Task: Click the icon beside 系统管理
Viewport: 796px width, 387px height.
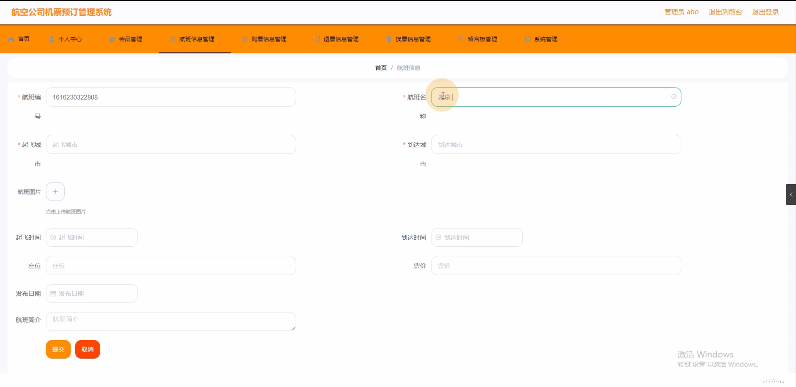Action: coord(527,39)
